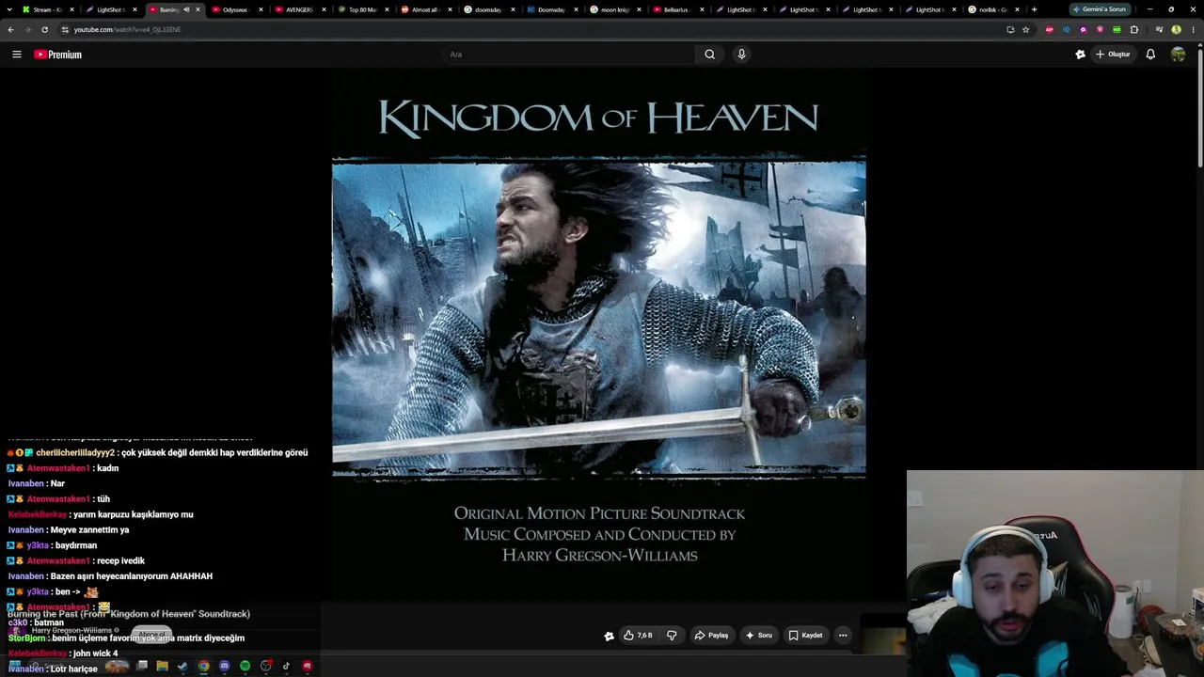Open Spotify from the taskbar

(245, 667)
